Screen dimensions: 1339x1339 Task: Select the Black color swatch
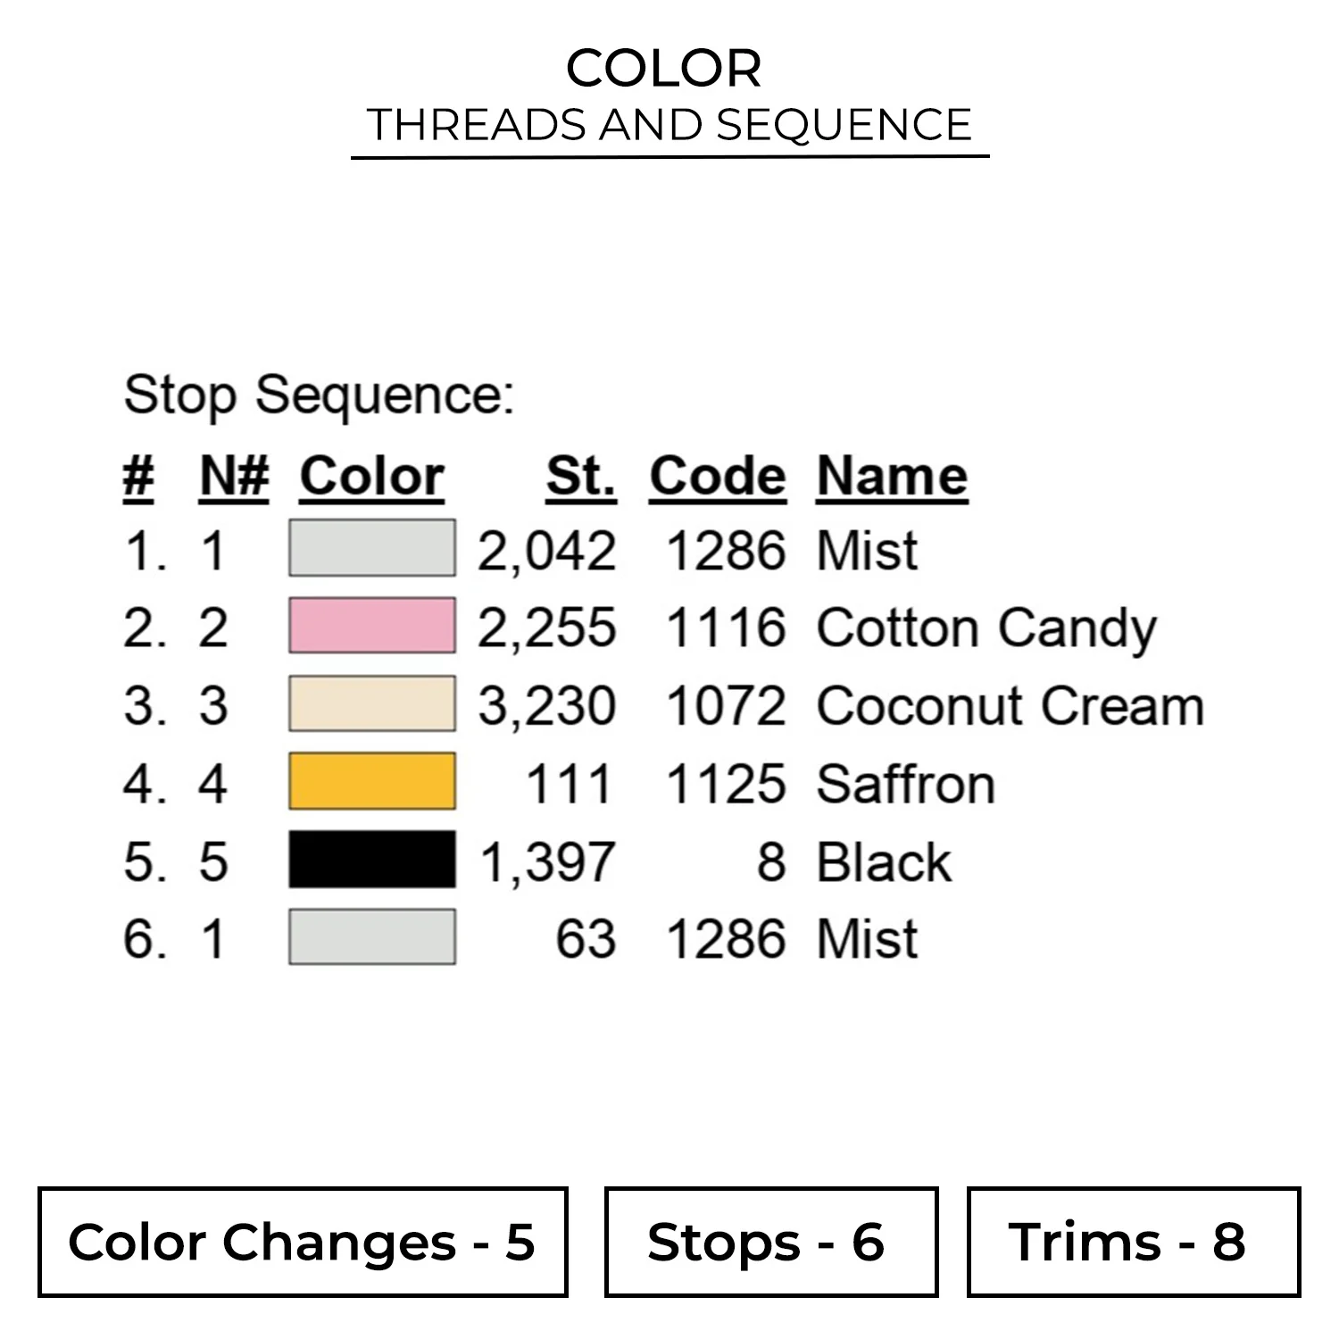(371, 859)
